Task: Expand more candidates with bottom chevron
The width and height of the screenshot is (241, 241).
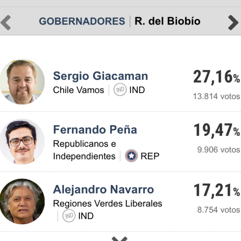Action: pos(119,239)
